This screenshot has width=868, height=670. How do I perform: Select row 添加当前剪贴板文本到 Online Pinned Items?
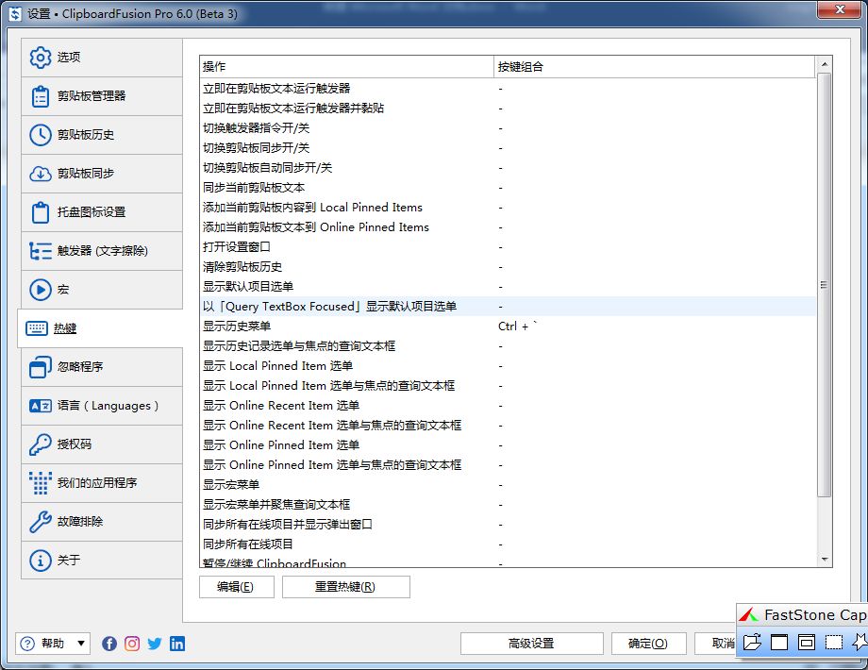click(x=508, y=227)
